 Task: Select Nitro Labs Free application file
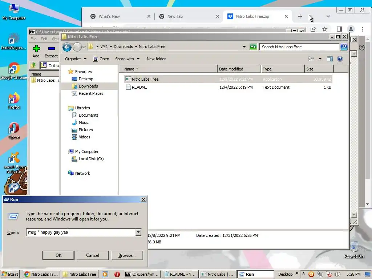click(x=228, y=79)
